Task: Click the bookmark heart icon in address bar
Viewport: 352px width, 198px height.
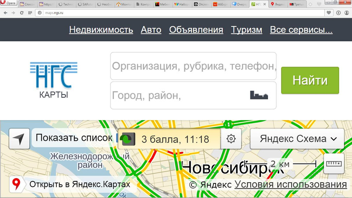Action: click(329, 13)
